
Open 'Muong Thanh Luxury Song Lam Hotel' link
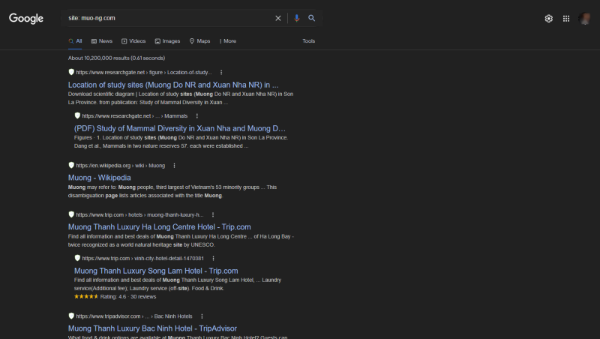tap(156, 271)
